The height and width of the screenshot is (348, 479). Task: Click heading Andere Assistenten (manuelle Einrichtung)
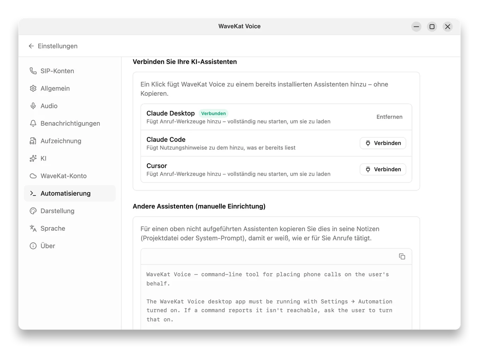tap(199, 207)
